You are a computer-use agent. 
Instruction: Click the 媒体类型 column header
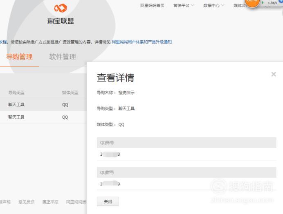tap(70, 93)
